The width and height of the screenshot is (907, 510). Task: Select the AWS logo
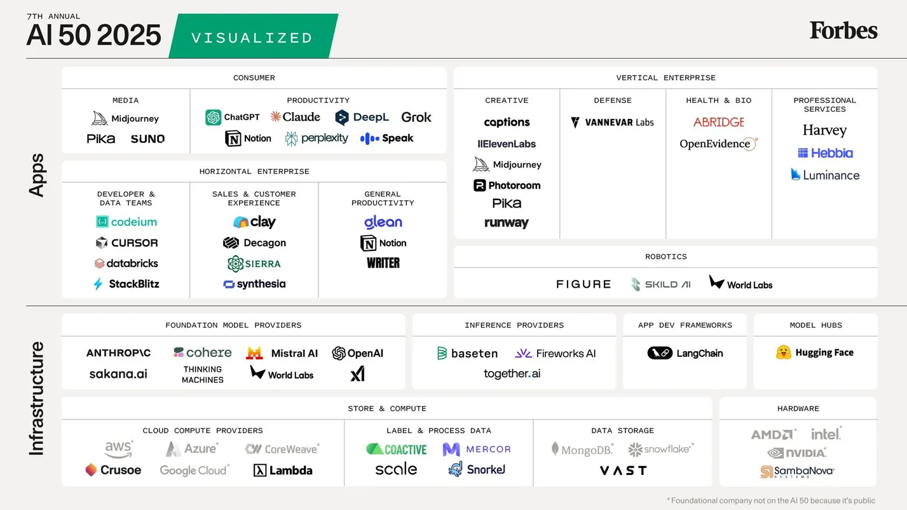click(119, 449)
